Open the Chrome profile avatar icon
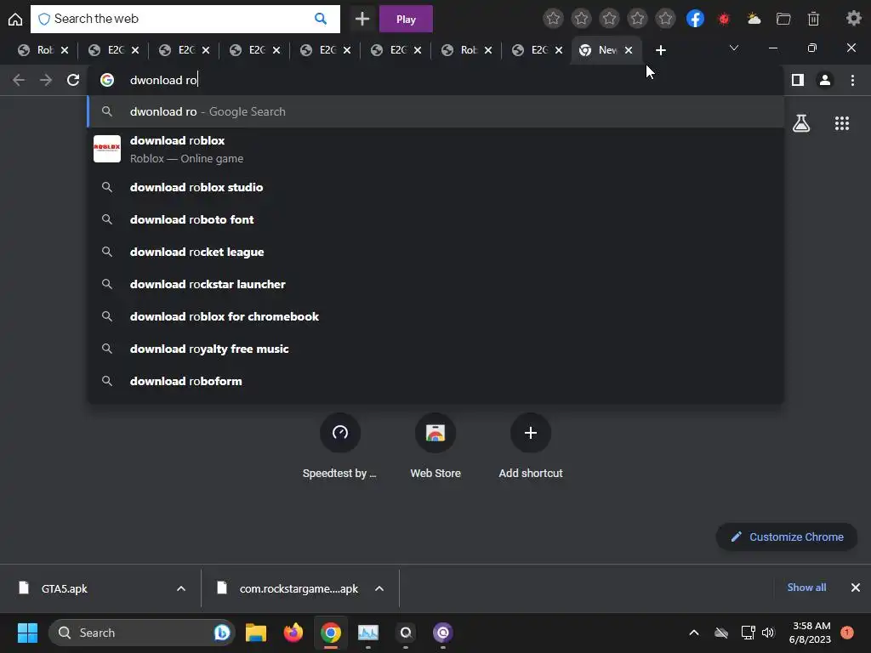This screenshot has height=653, width=871. point(825,80)
